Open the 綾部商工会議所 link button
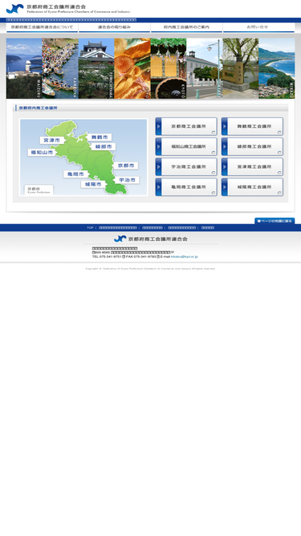301x536 pixels. coord(252,146)
